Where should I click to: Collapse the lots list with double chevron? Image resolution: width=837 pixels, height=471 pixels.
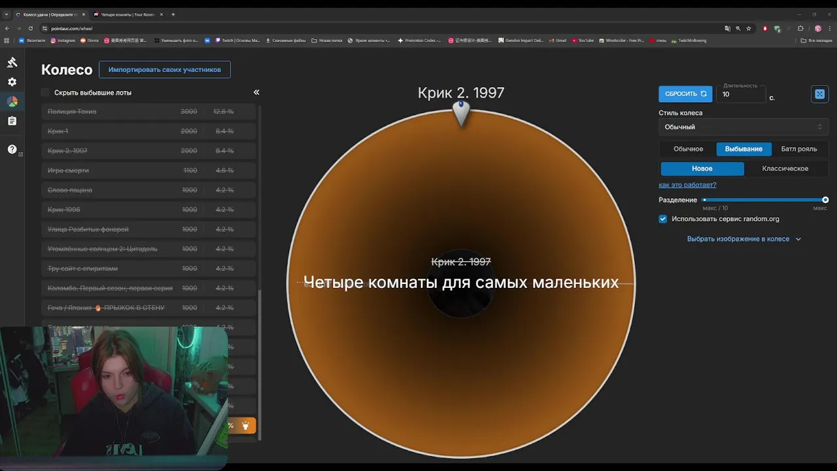pyautogui.click(x=256, y=92)
